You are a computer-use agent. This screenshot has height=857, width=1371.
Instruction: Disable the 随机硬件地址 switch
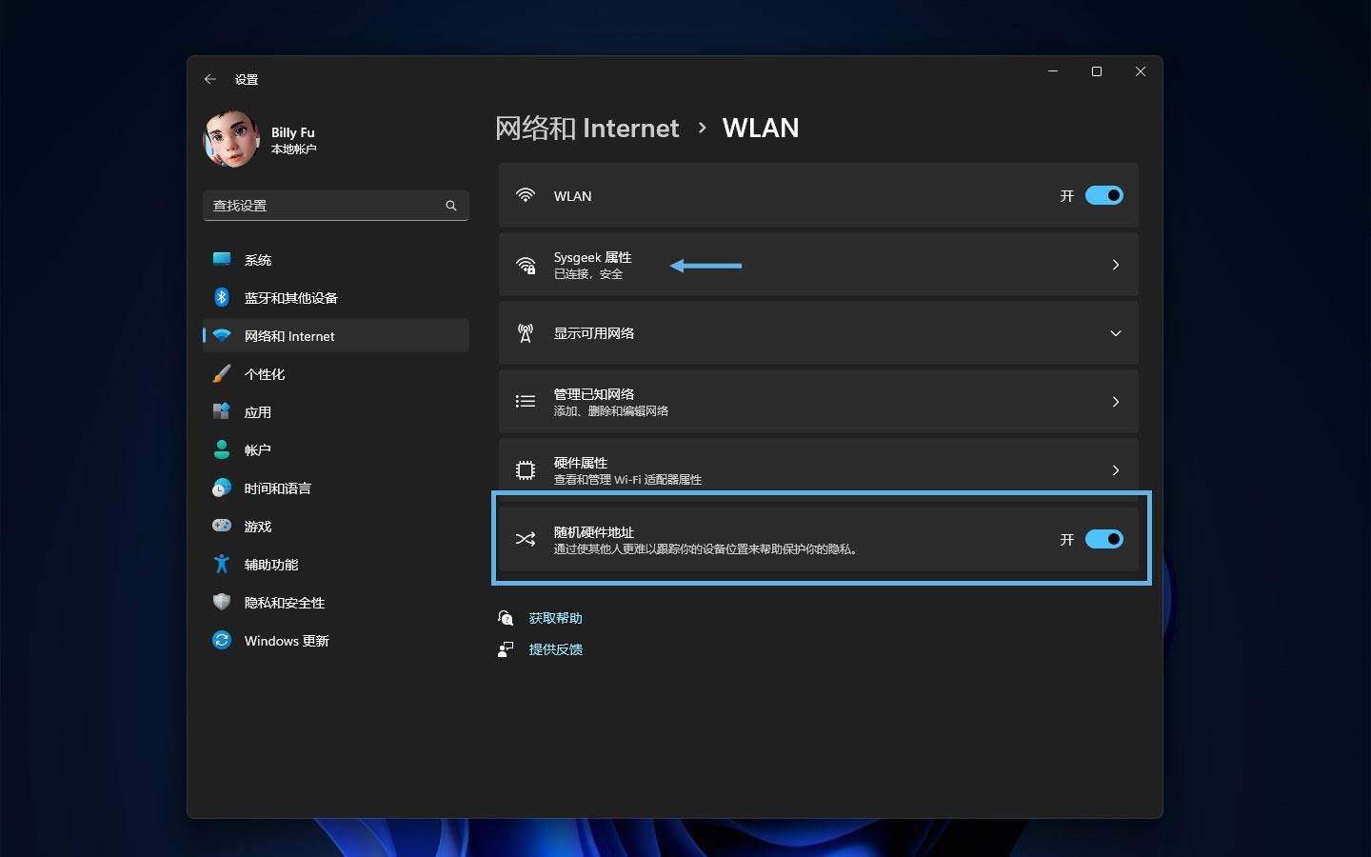click(x=1103, y=539)
